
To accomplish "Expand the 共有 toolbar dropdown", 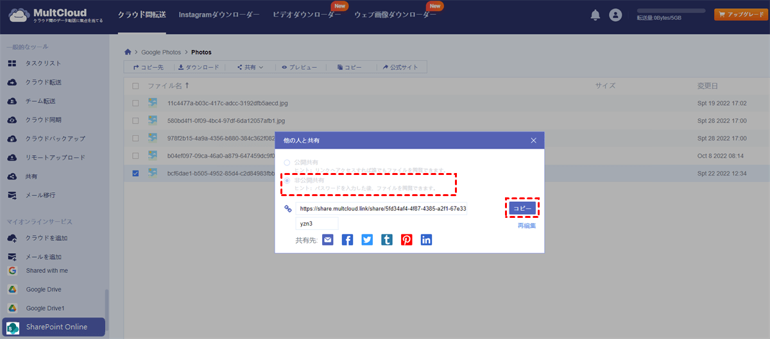I will (250, 67).
